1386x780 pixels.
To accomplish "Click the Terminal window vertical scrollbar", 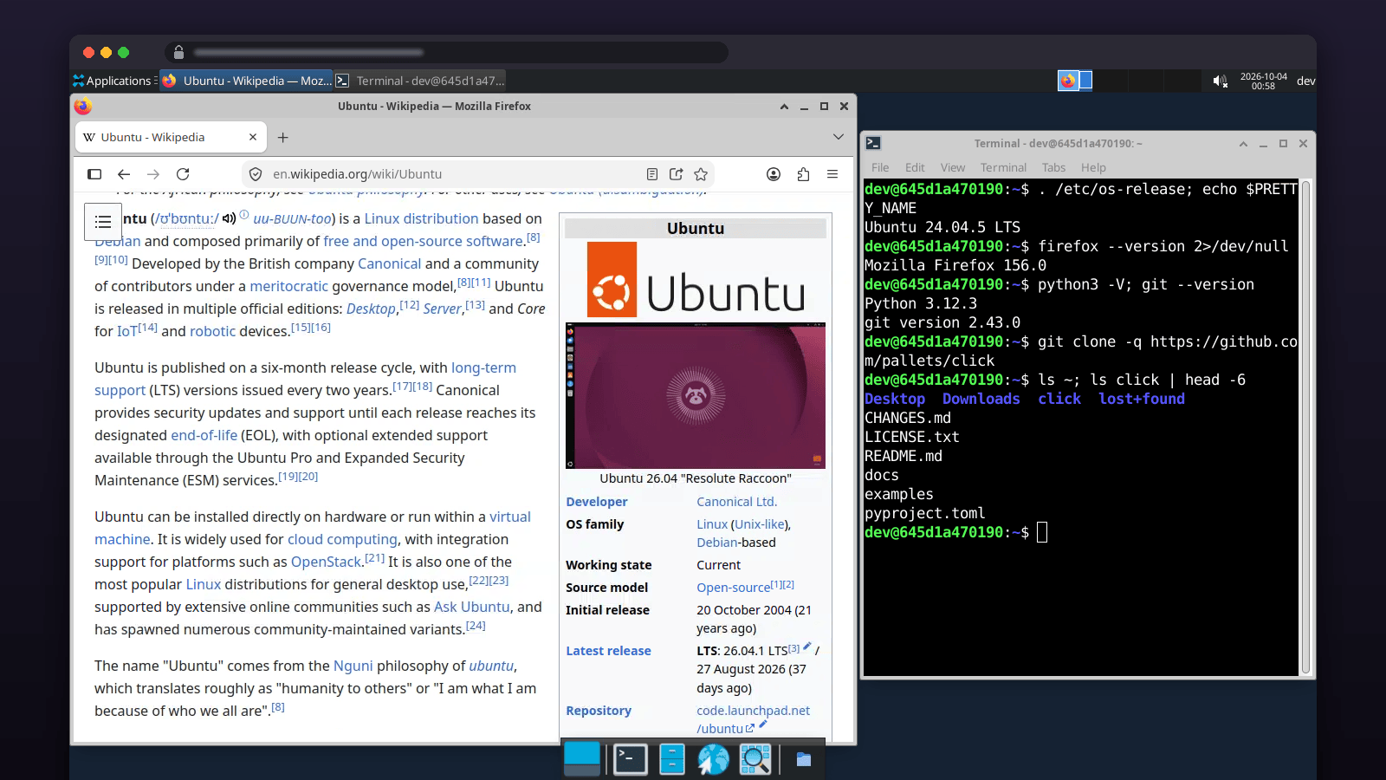I will point(1305,428).
